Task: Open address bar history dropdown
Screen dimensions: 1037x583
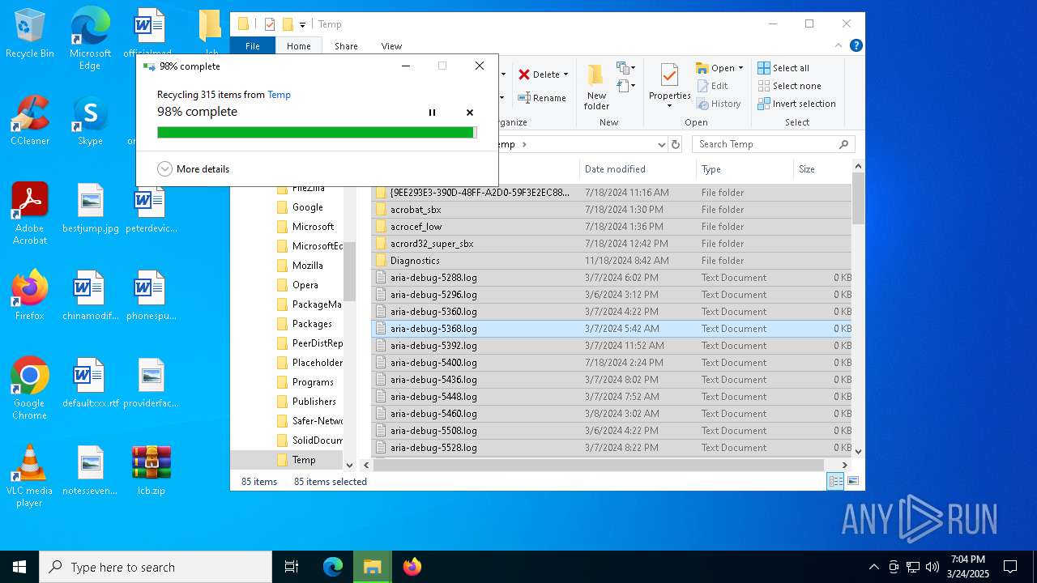Action: click(661, 144)
